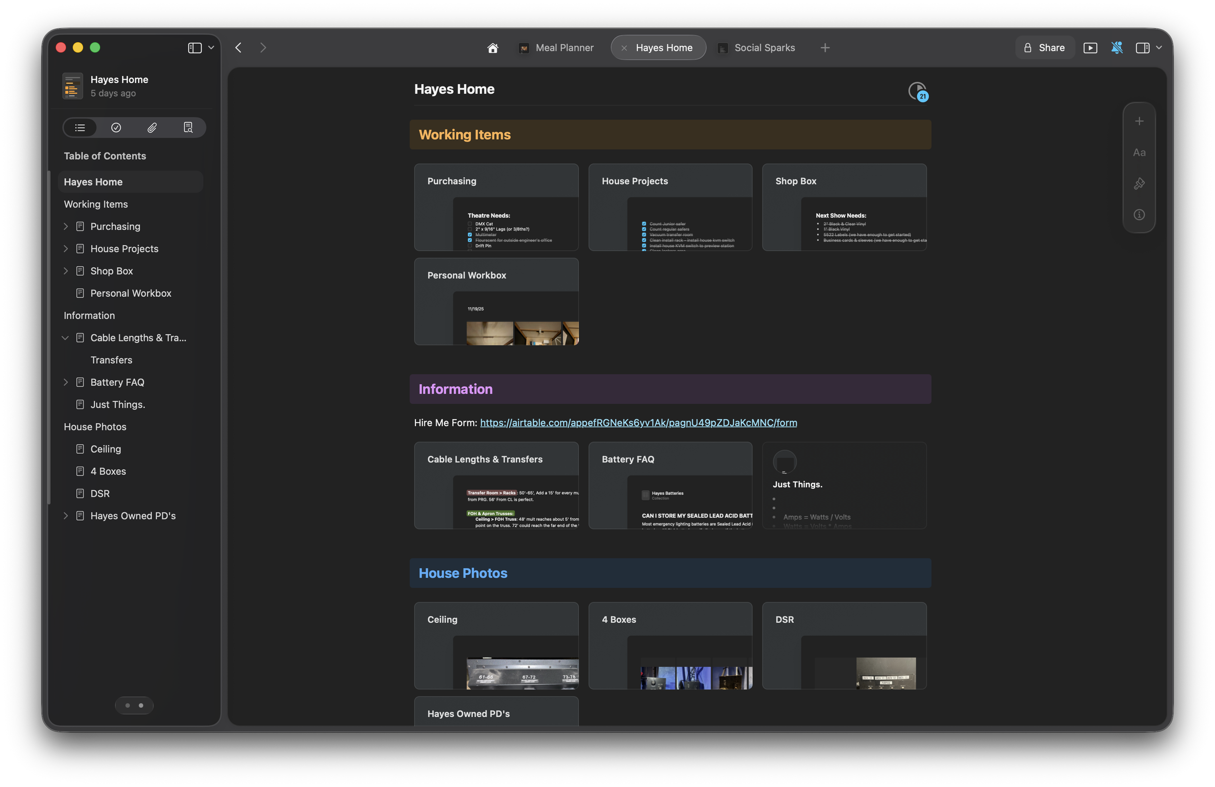Open Aa text style options
The image size is (1215, 787).
[x=1139, y=153]
